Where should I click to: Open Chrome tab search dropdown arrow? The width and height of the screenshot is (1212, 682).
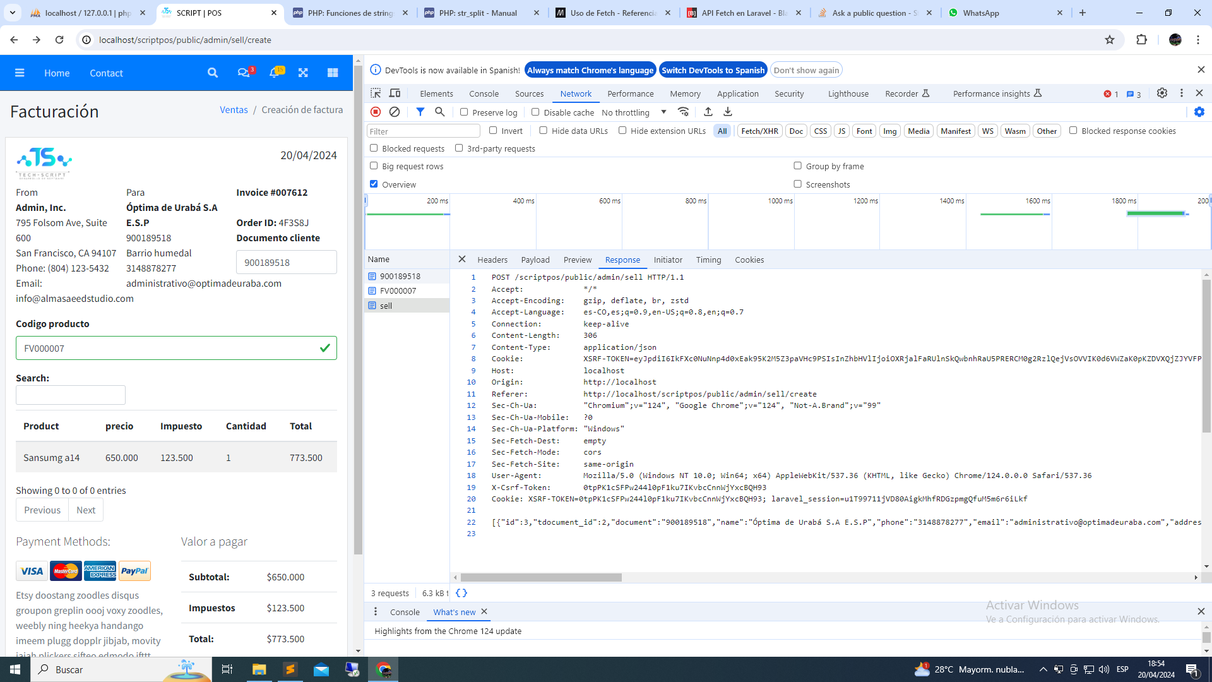tap(13, 13)
